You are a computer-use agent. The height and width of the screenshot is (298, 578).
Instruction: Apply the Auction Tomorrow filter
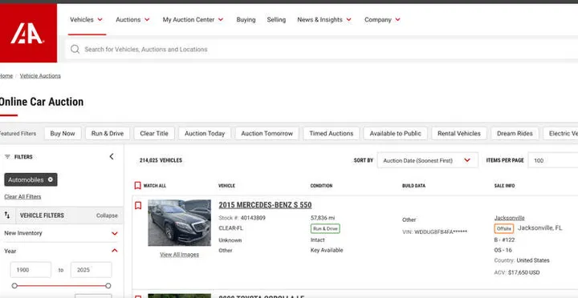[267, 134]
